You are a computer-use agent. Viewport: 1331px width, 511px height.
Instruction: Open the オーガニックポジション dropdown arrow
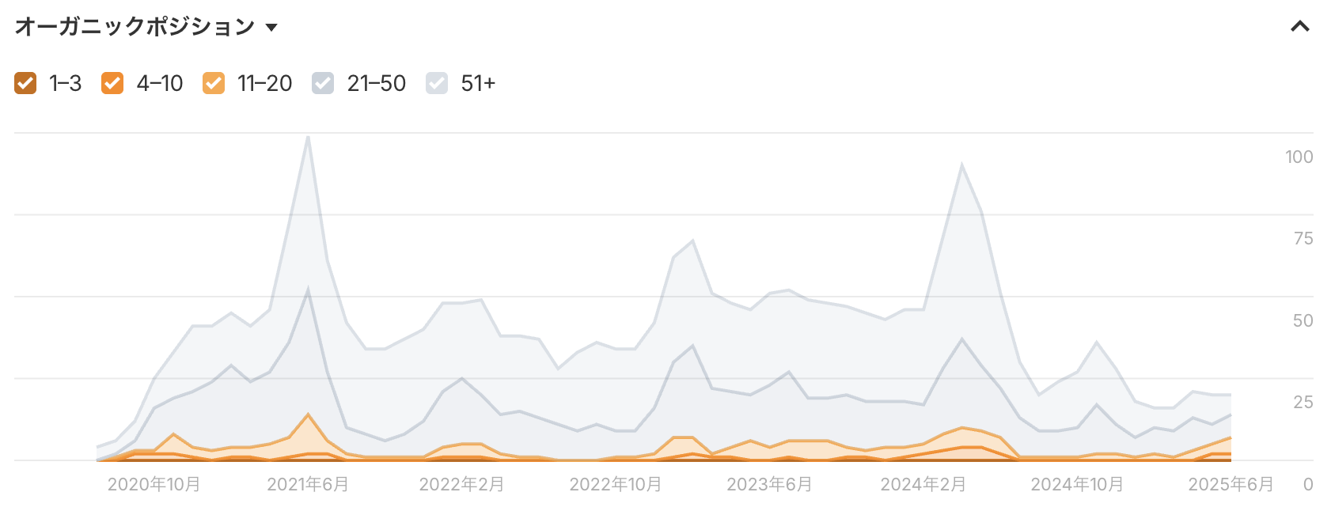(271, 28)
